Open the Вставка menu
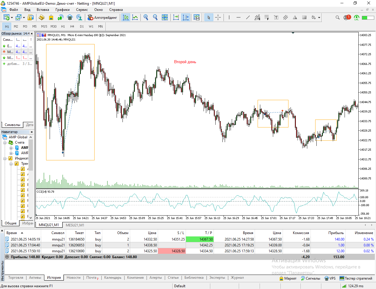The image size is (376, 289). [x=43, y=10]
